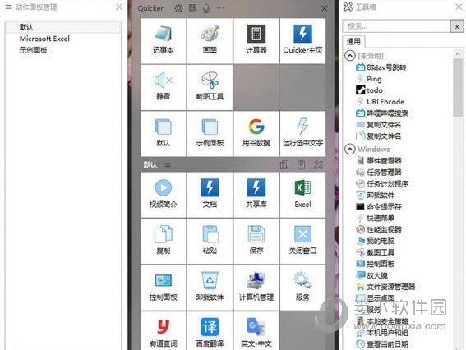Image resolution: width=466 pixels, height=350 pixels.
Task: Click the toolbox search field
Action: pyautogui.click(x=396, y=26)
